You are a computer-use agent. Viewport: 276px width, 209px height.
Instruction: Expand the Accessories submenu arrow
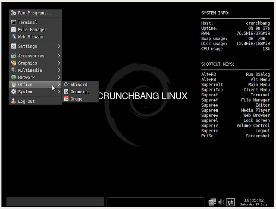59,56
